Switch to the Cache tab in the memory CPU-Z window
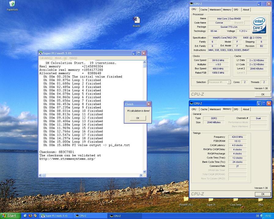Viewport: 274px width, 219px height. 204,109
